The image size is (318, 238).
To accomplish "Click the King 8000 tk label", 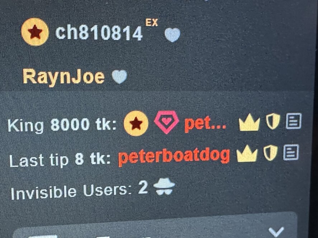I will pos(62,125).
